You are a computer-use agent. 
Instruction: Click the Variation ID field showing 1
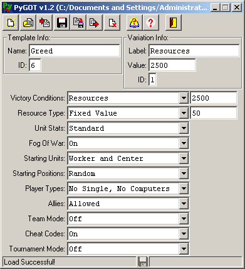(x=152, y=80)
